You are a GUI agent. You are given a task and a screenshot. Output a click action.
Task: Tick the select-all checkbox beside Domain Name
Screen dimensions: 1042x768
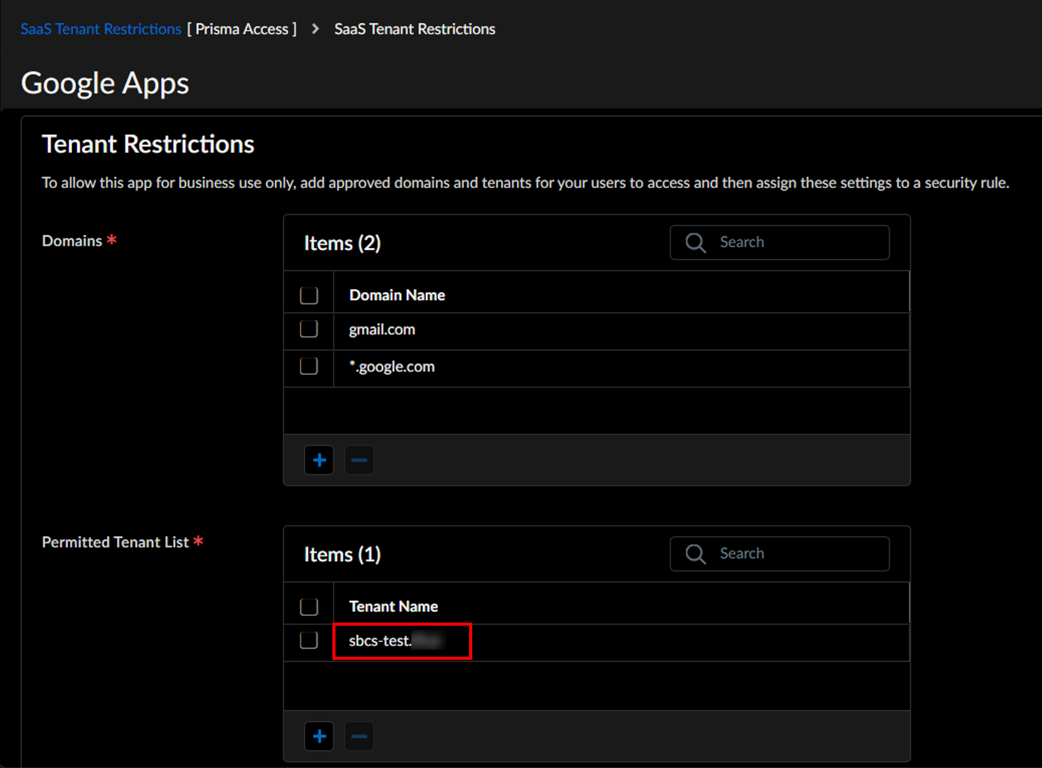[x=309, y=295]
